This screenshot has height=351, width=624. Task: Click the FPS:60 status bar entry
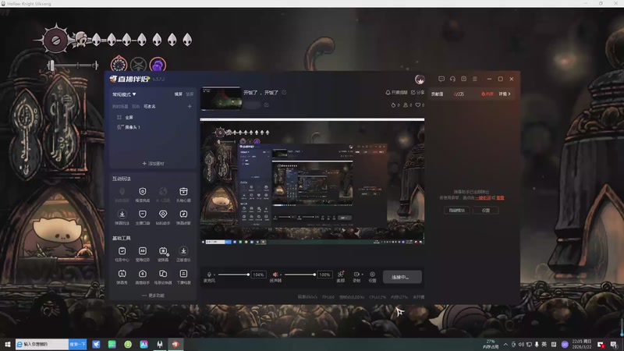[x=328, y=297]
